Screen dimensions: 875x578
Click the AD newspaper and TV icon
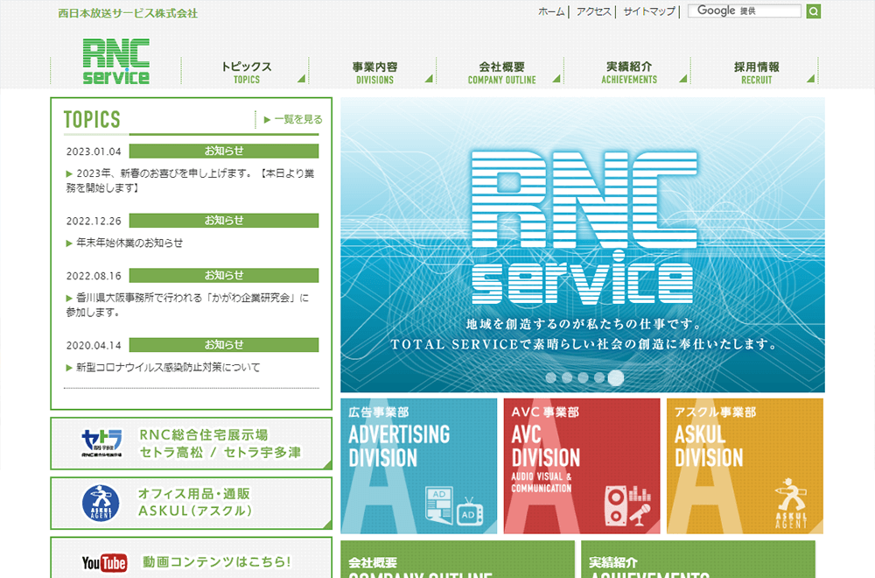click(x=453, y=505)
